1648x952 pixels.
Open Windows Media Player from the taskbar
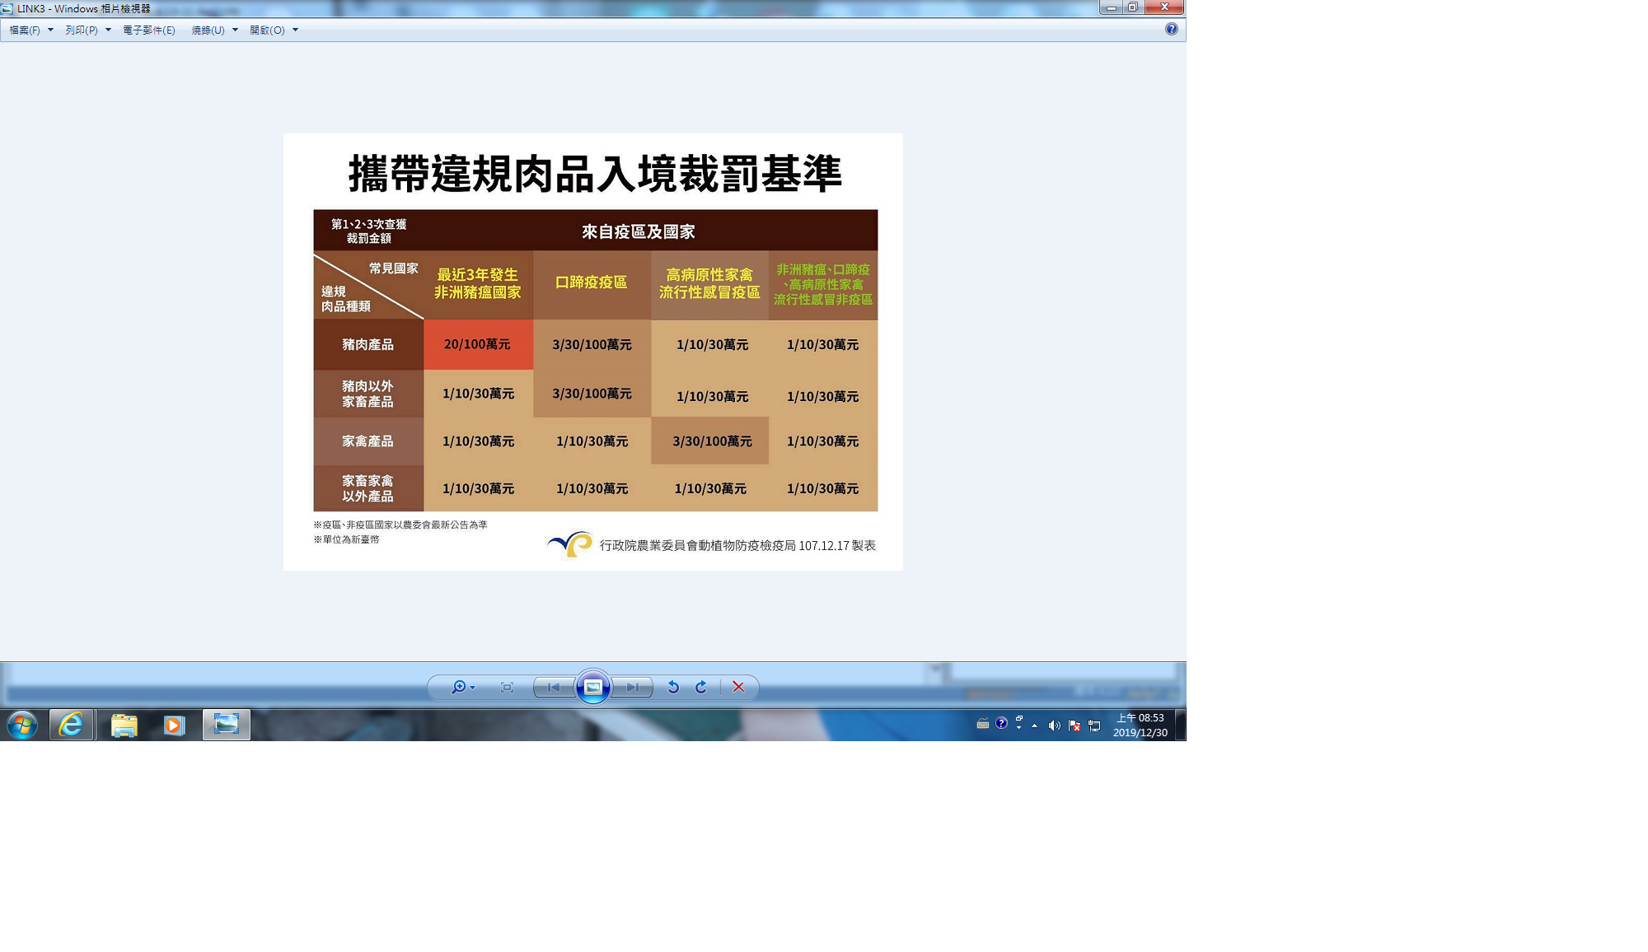174,725
